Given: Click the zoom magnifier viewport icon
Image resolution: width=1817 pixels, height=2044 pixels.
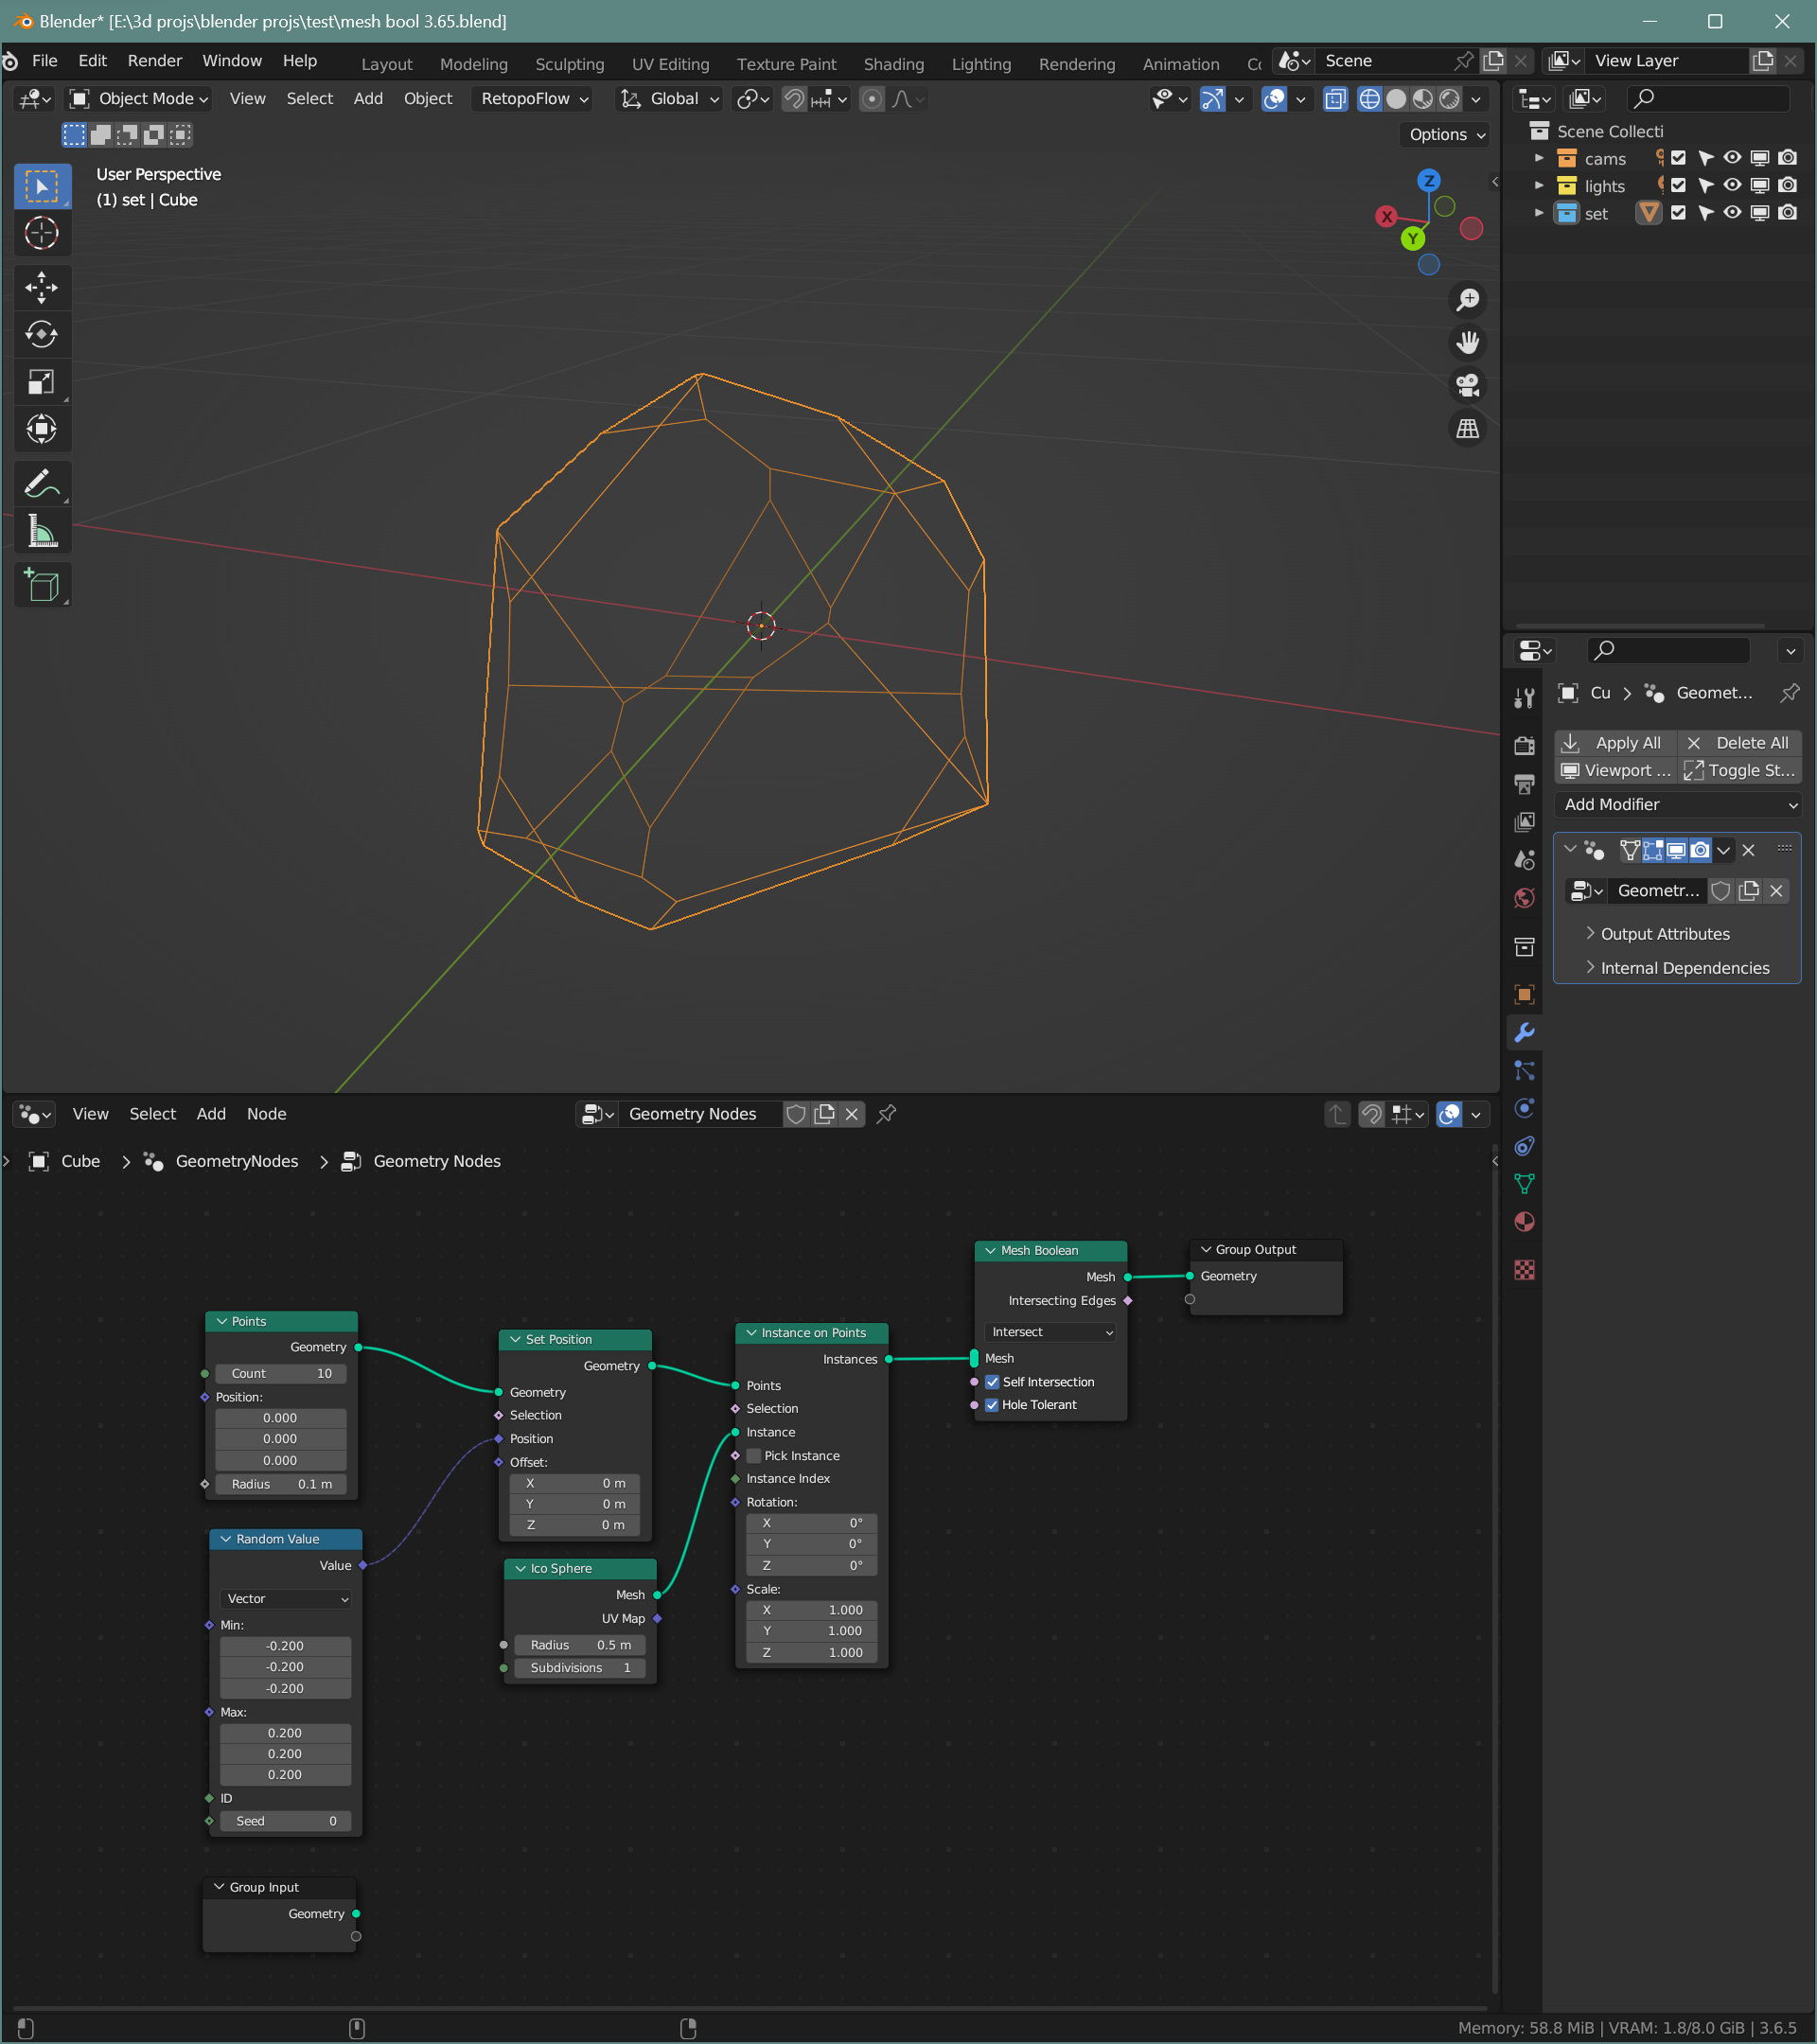Looking at the screenshot, I should tap(1467, 300).
